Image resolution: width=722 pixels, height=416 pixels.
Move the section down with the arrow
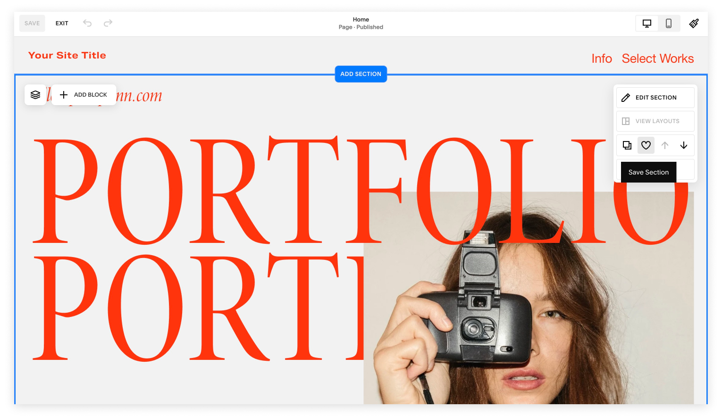coord(684,145)
